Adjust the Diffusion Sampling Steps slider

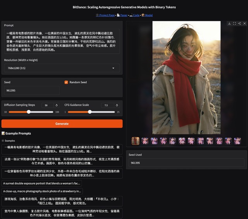point(29,112)
